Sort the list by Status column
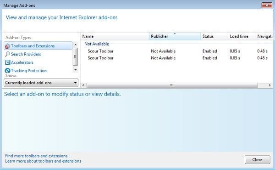The height and width of the screenshot is (170, 275). pyautogui.click(x=214, y=36)
